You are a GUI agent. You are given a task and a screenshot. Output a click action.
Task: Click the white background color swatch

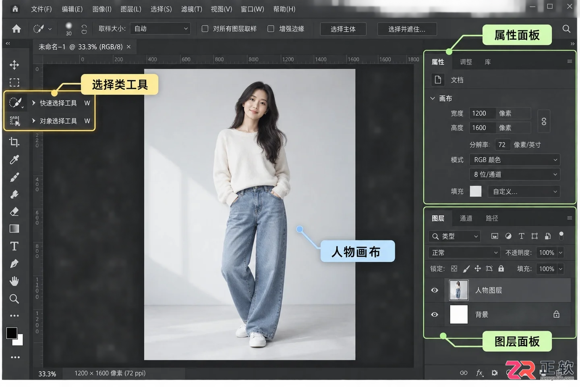[19, 341]
